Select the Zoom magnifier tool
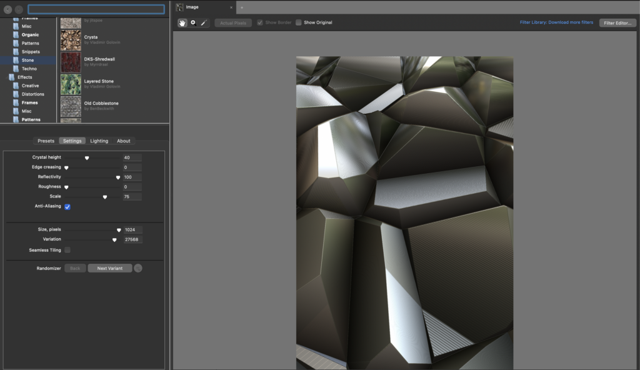This screenshot has width=640, height=370. pos(193,22)
